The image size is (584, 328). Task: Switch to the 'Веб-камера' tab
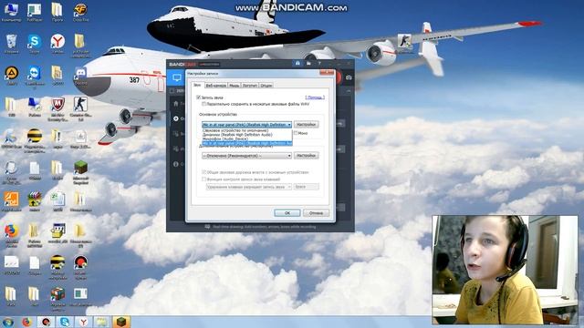[x=215, y=86]
